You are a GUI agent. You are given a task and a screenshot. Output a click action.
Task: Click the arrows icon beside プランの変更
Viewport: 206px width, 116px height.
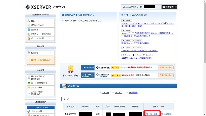29,111
